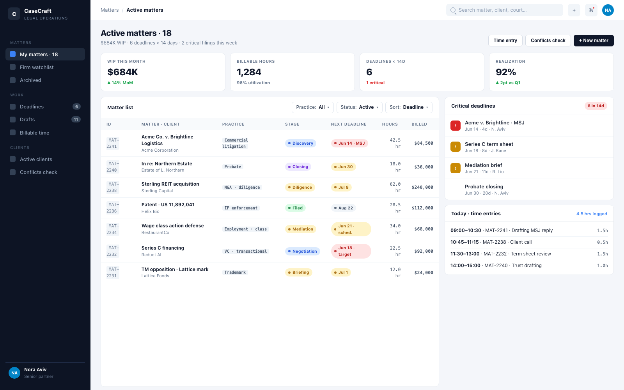Click the Firm watchlist sidebar icon
The image size is (624, 390).
tap(13, 67)
